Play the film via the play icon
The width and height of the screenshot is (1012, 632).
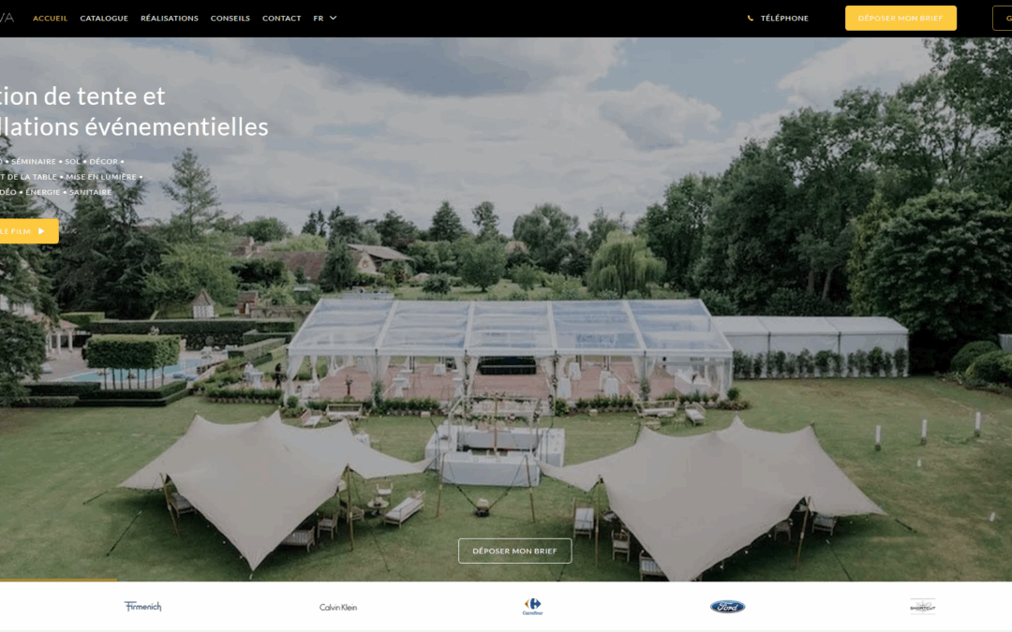(x=41, y=231)
